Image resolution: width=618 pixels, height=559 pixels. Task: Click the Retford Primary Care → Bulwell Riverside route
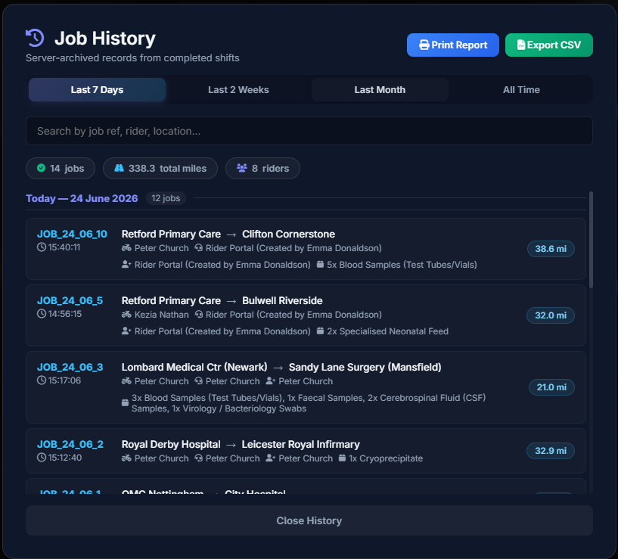(x=222, y=300)
